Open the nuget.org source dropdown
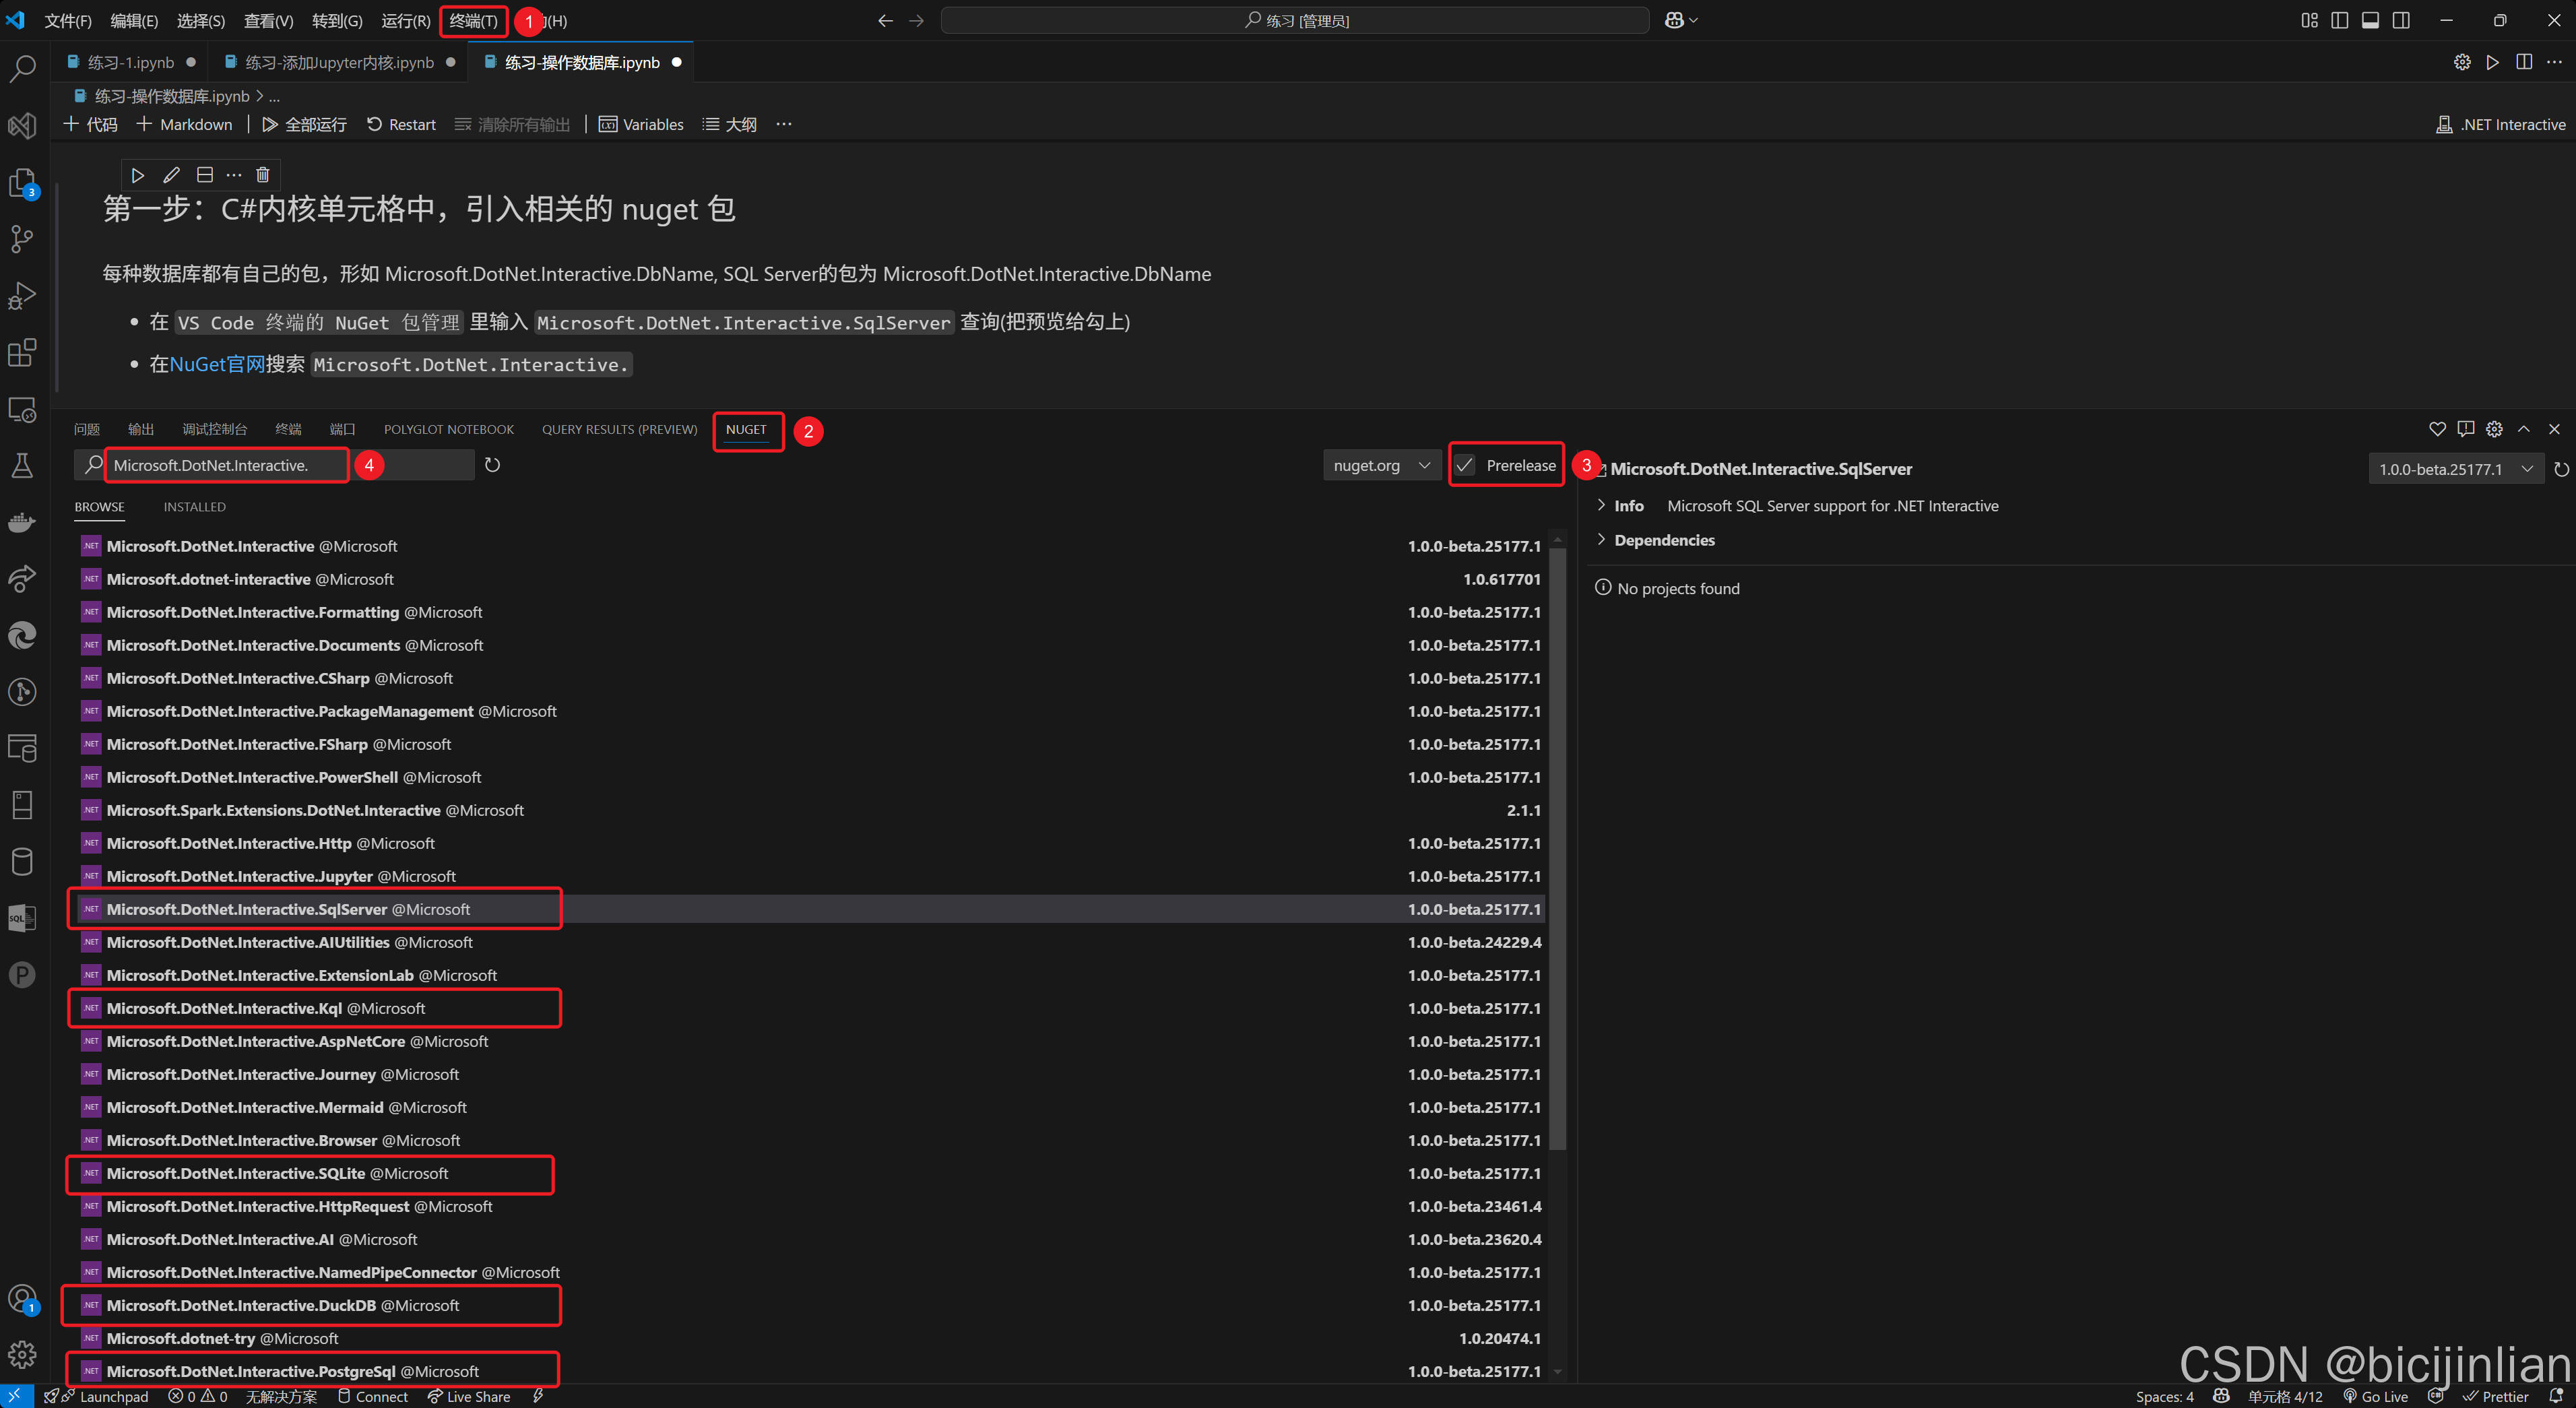Screen dimensions: 2576x1408 pyautogui.click(x=1381, y=465)
